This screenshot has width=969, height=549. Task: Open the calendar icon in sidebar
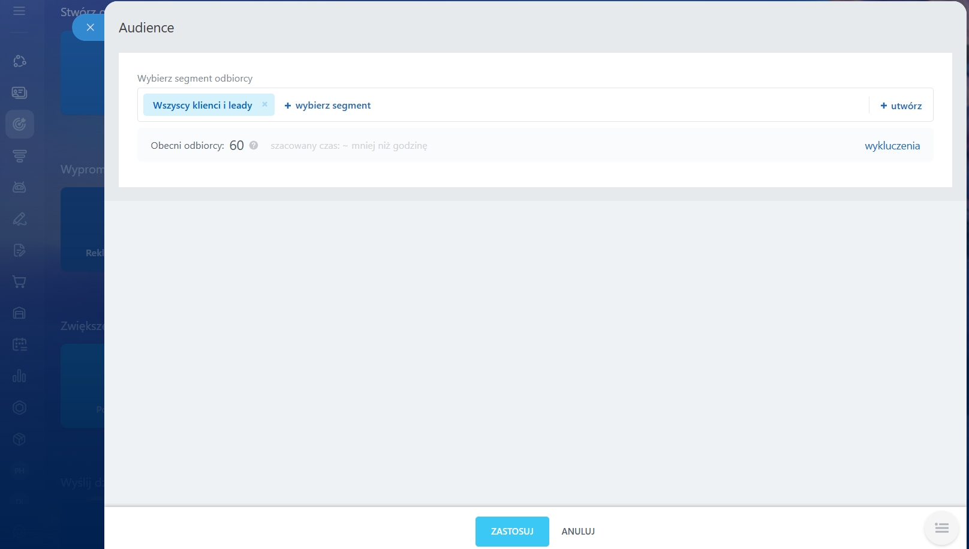[19, 344]
